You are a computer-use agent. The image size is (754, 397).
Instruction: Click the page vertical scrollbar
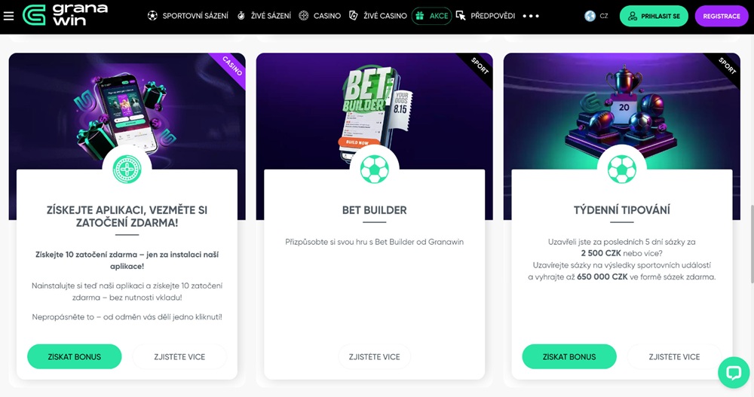pos(752,244)
